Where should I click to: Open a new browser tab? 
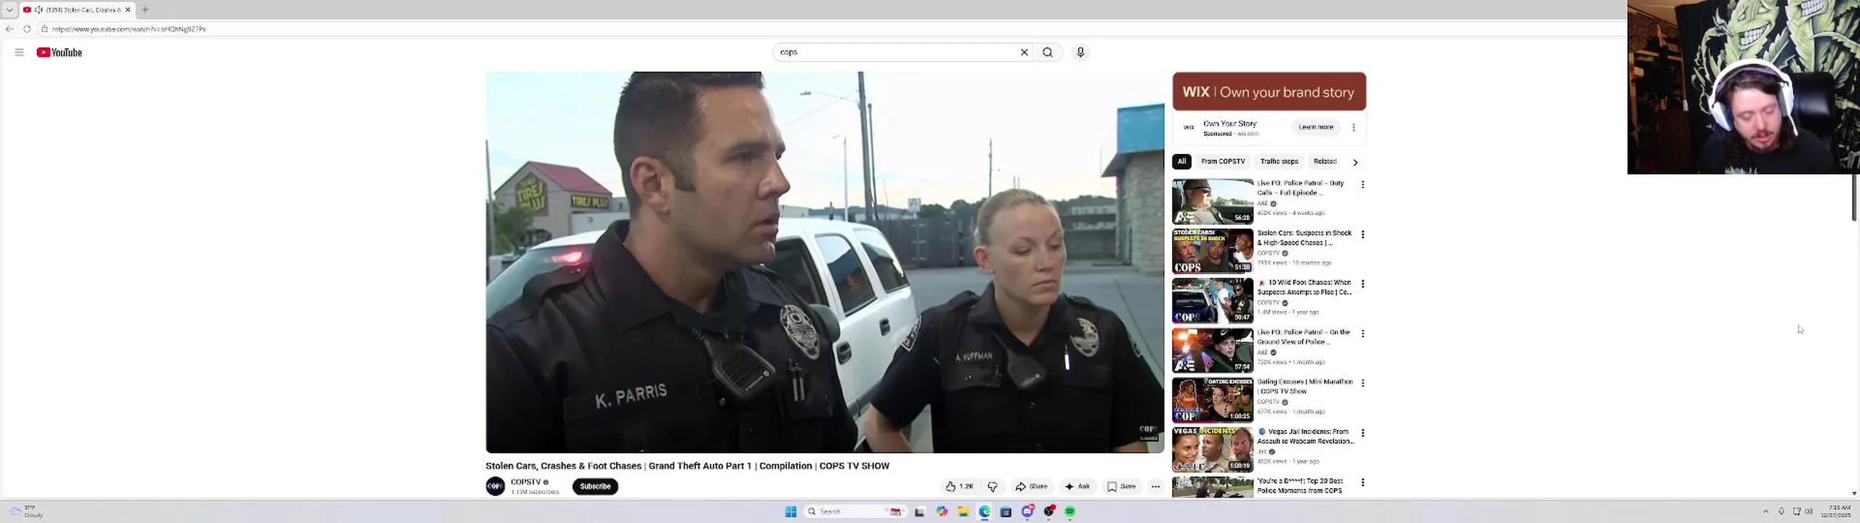click(145, 9)
